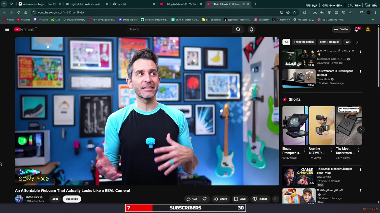Open the browser extensions puzzle icon
This screenshot has height=213, width=380.
coord(305,12)
